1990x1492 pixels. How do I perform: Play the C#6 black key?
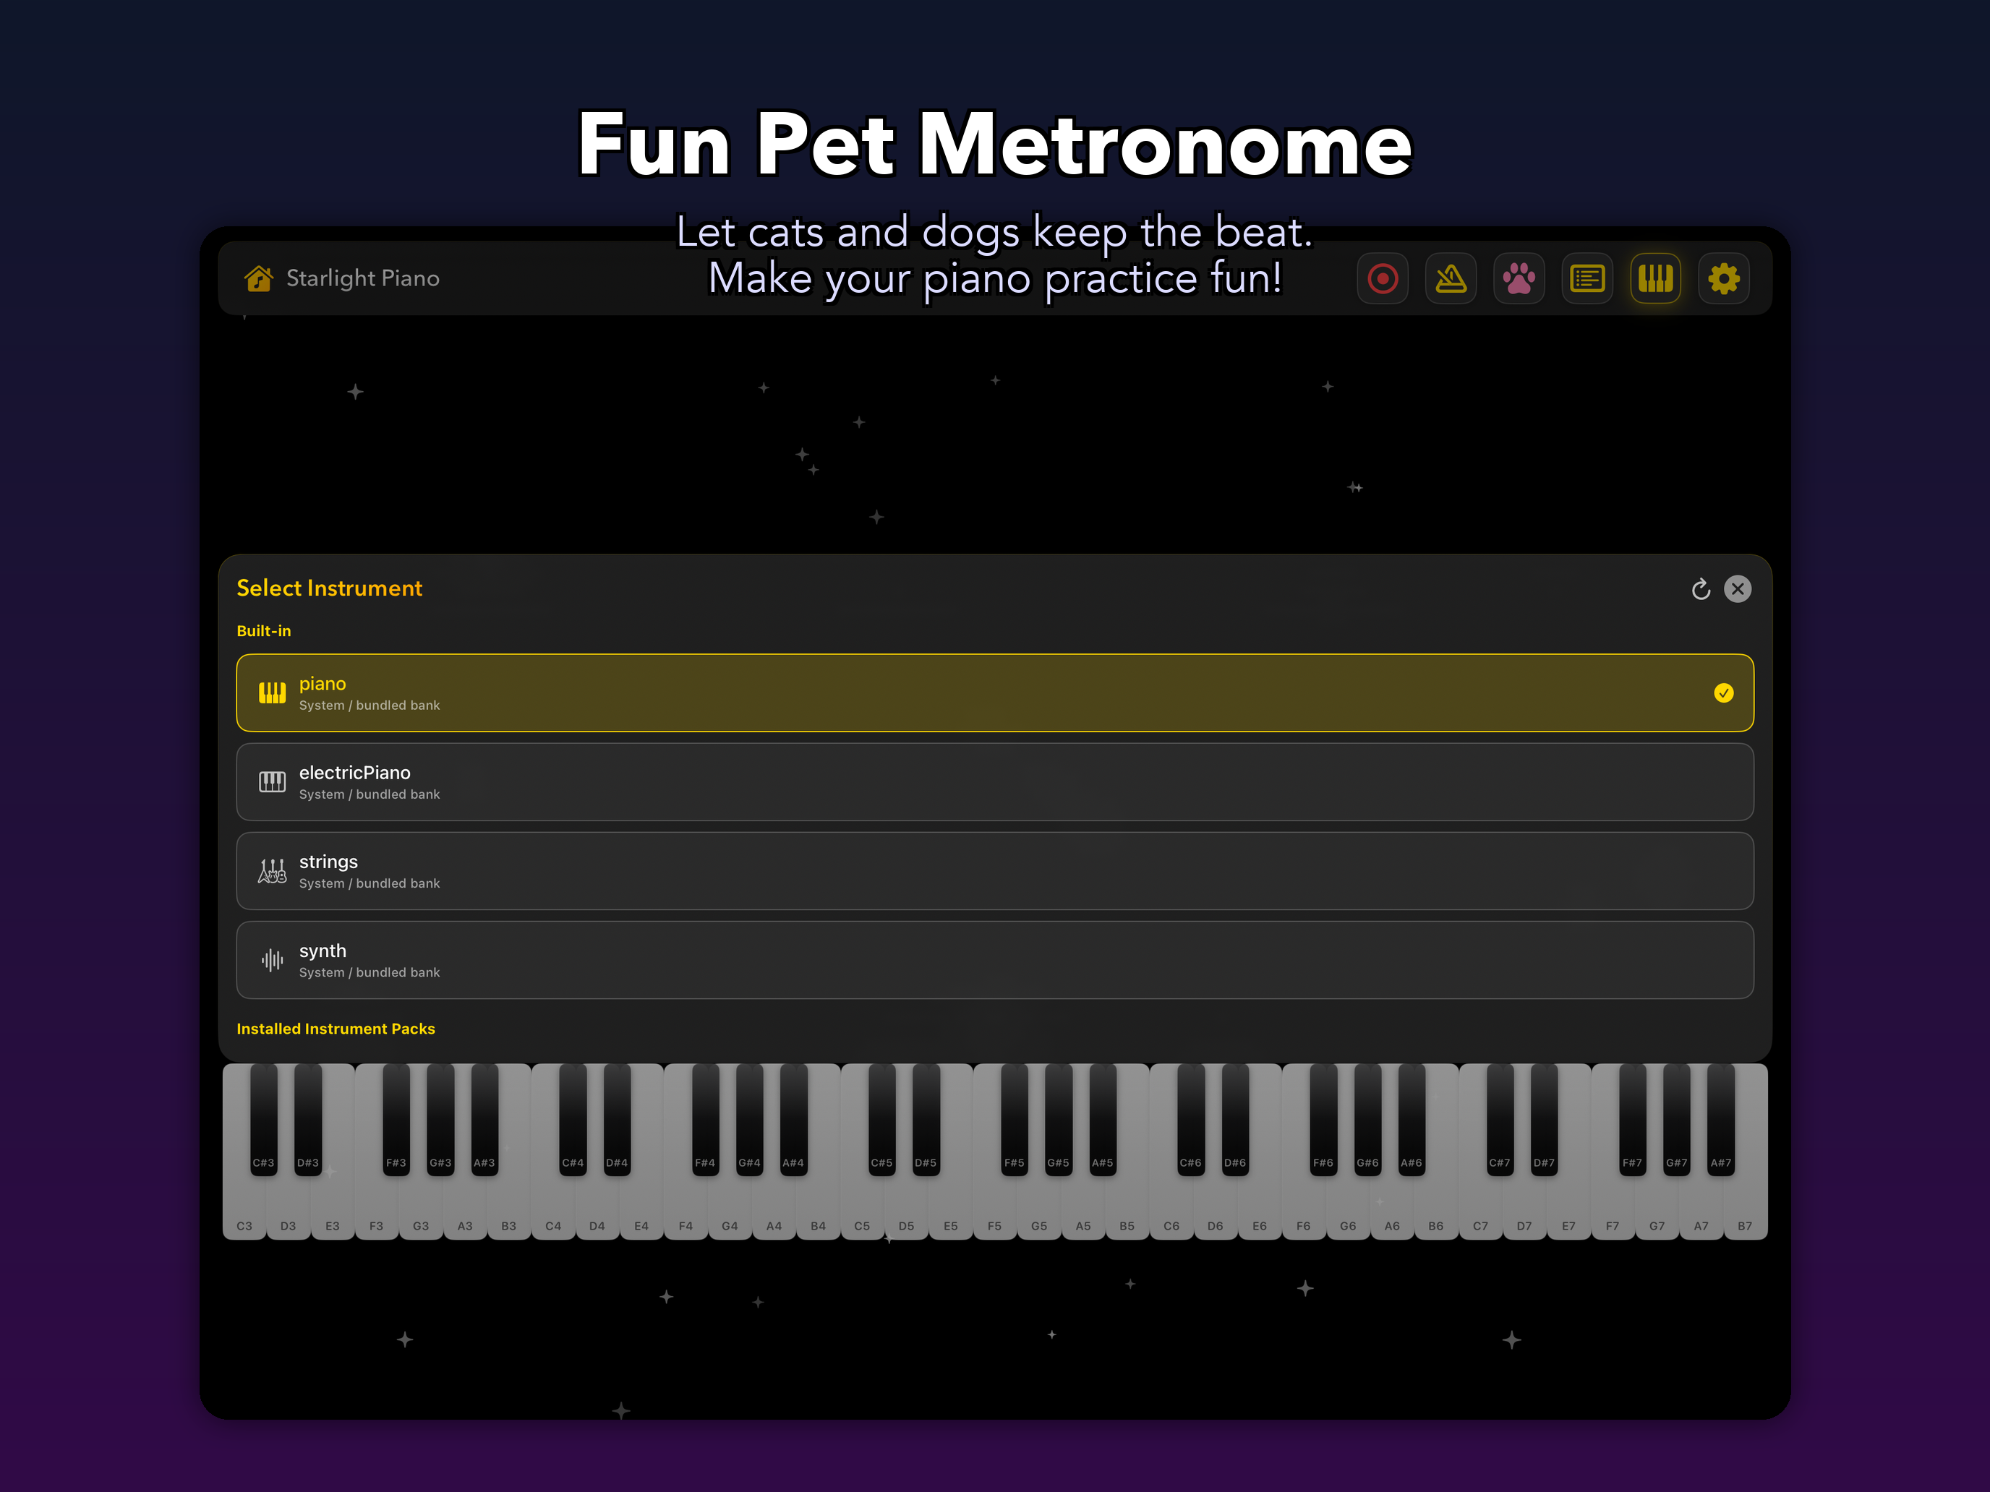1190,1120
